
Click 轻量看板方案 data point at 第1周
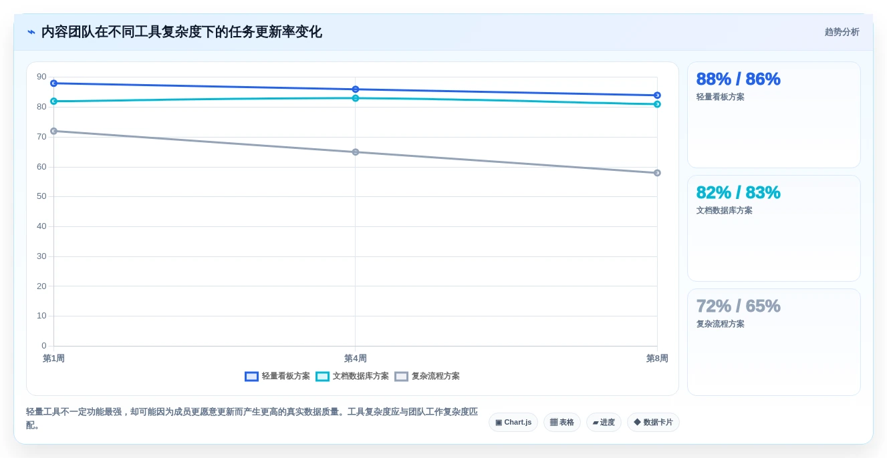53,83
